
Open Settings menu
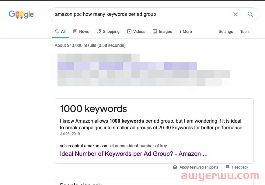point(225,31)
